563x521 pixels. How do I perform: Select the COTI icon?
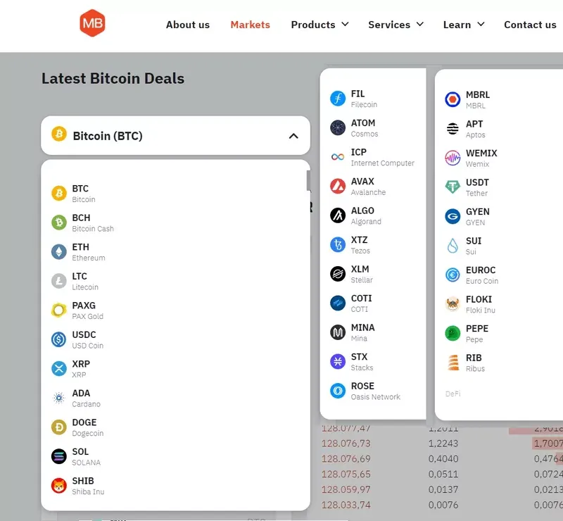(x=338, y=303)
